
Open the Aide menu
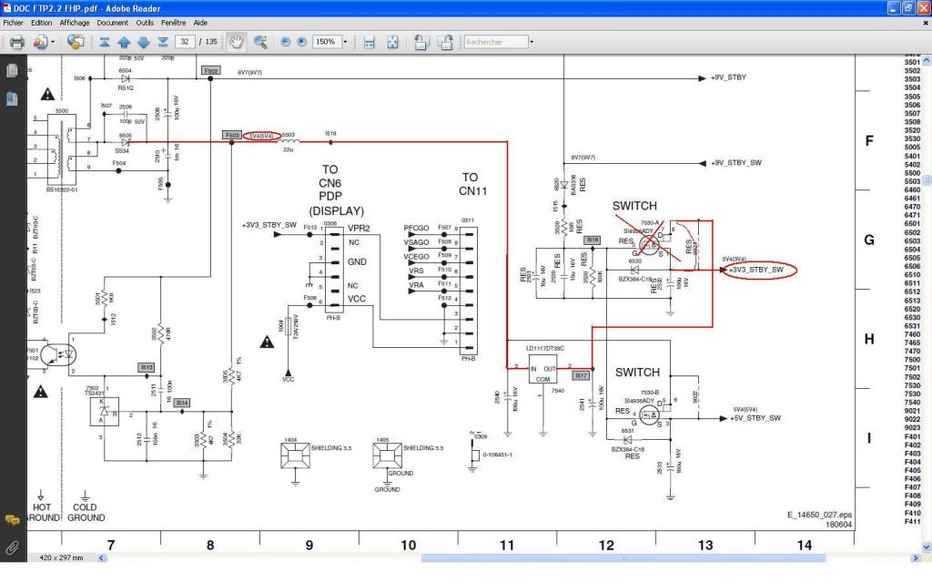[200, 23]
